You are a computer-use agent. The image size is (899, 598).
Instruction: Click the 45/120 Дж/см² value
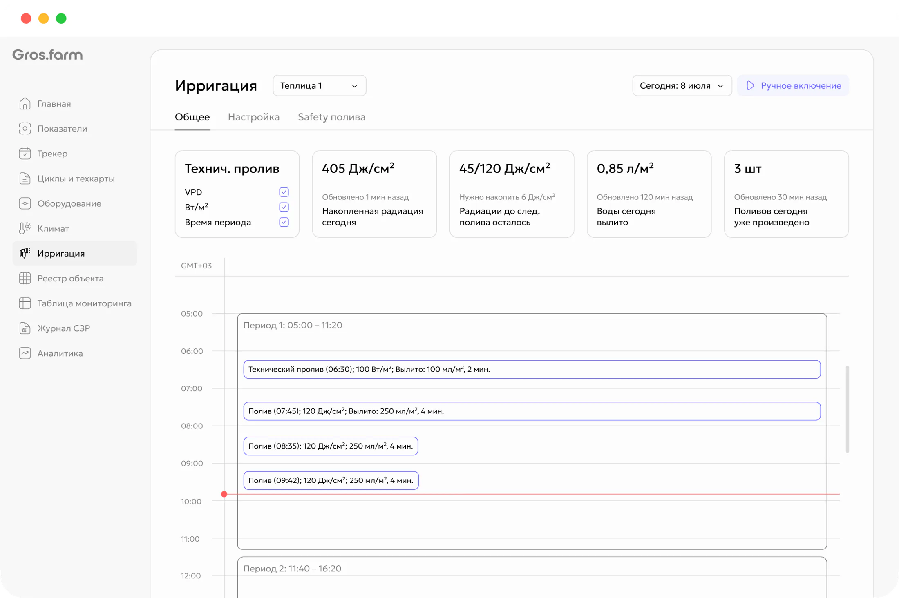pos(505,168)
